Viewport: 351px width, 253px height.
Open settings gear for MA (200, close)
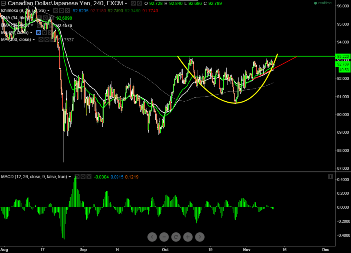[47, 40]
